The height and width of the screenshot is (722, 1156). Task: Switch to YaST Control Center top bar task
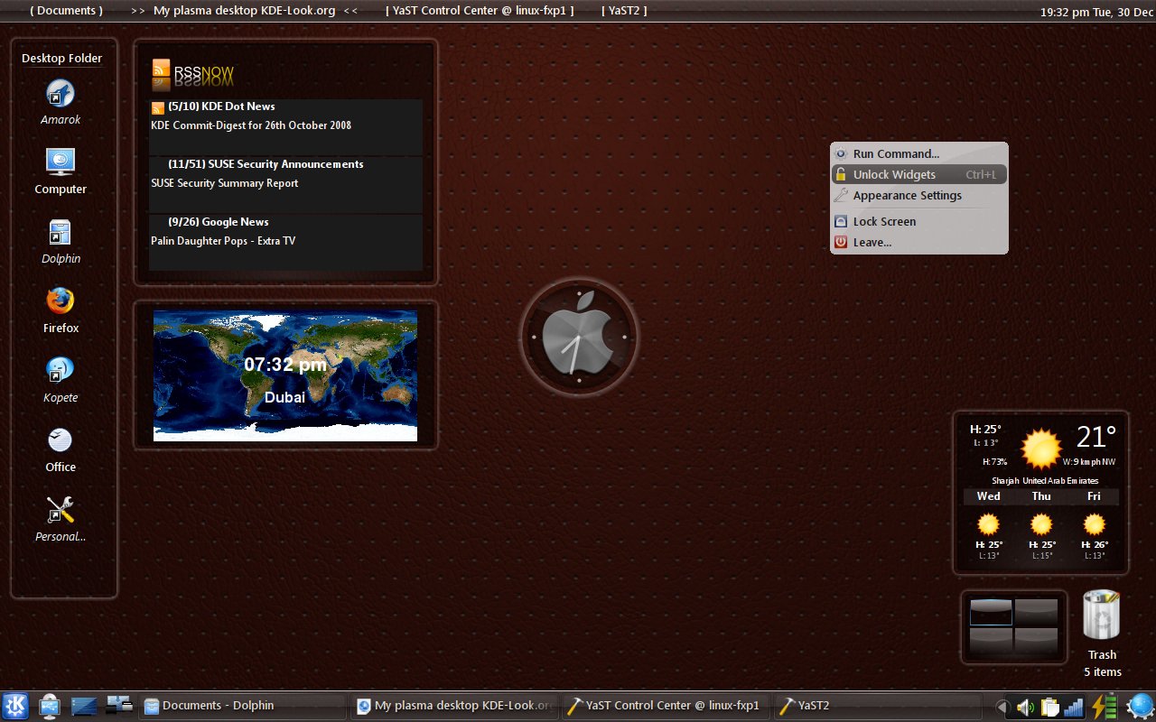tap(480, 11)
